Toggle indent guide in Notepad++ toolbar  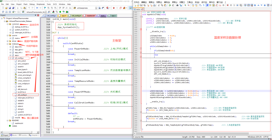207,5
